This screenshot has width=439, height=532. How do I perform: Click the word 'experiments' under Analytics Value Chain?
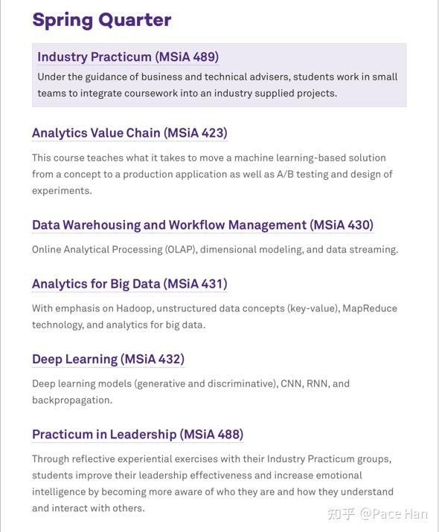click(62, 191)
